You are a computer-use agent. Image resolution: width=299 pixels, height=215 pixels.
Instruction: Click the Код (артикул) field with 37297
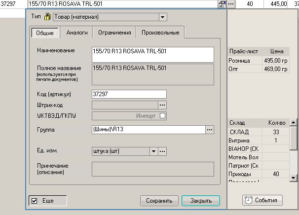(x=129, y=94)
